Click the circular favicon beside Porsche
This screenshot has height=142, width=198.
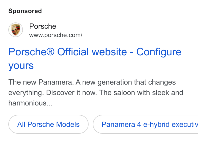point(16,30)
